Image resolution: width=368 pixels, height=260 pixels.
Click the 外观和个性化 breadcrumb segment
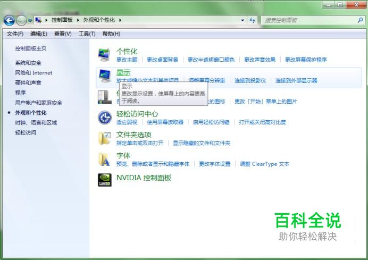click(99, 20)
